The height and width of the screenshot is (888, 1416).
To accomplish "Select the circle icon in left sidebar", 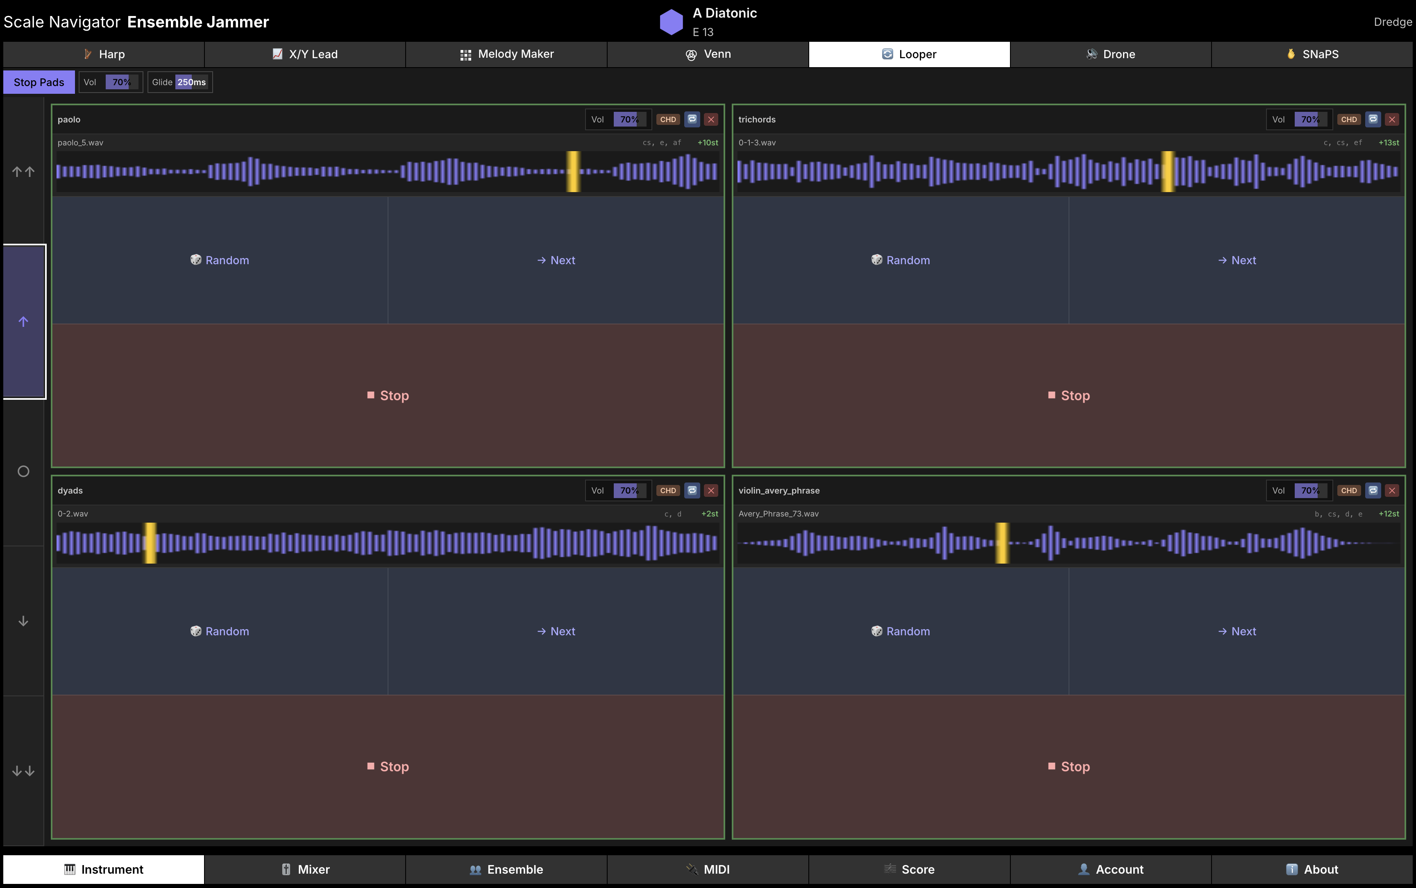I will coord(23,471).
